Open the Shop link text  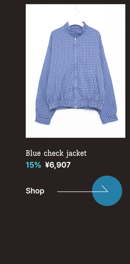pyautogui.click(x=35, y=191)
